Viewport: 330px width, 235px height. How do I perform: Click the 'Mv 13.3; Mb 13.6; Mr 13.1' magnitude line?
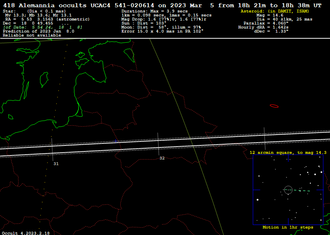[x=38, y=15]
